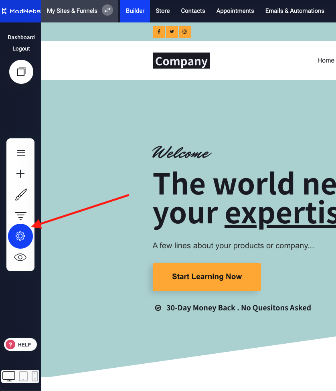Open the filter lines icon in the toolbar
The width and height of the screenshot is (336, 391).
pyautogui.click(x=20, y=216)
